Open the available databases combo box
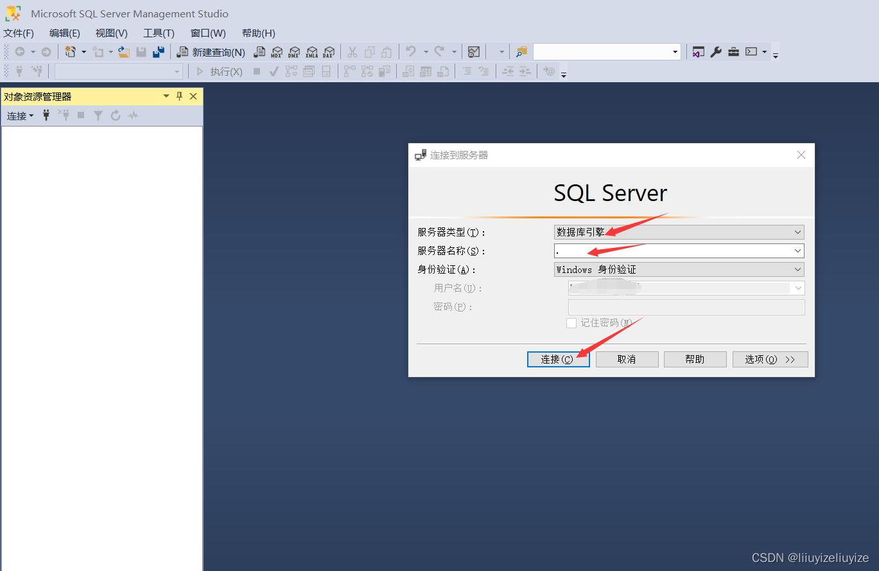879x571 pixels. [x=119, y=71]
